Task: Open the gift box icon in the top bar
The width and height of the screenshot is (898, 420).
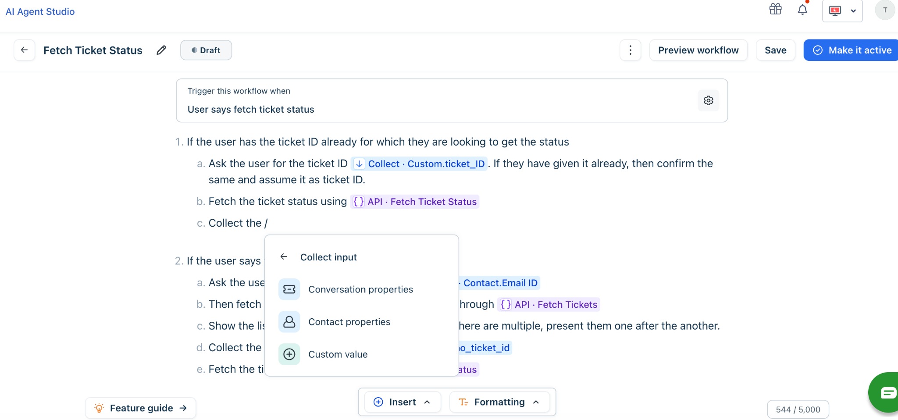Action: coord(775,9)
